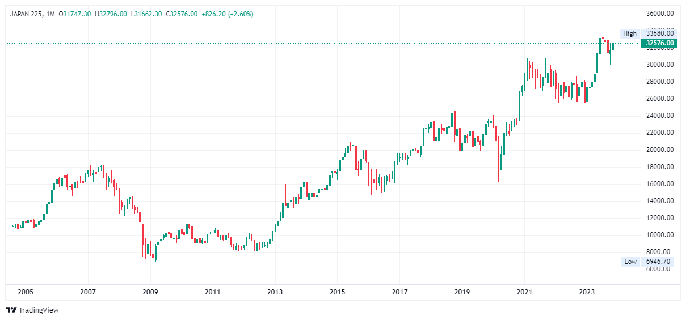Select 2019 on the time axis
Image resolution: width=686 pixels, height=320 pixels.
pos(462,292)
